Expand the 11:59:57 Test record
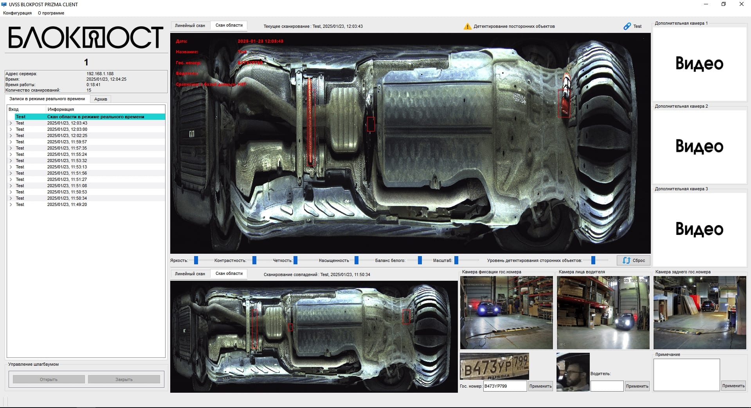The height and width of the screenshot is (408, 751). [x=11, y=142]
